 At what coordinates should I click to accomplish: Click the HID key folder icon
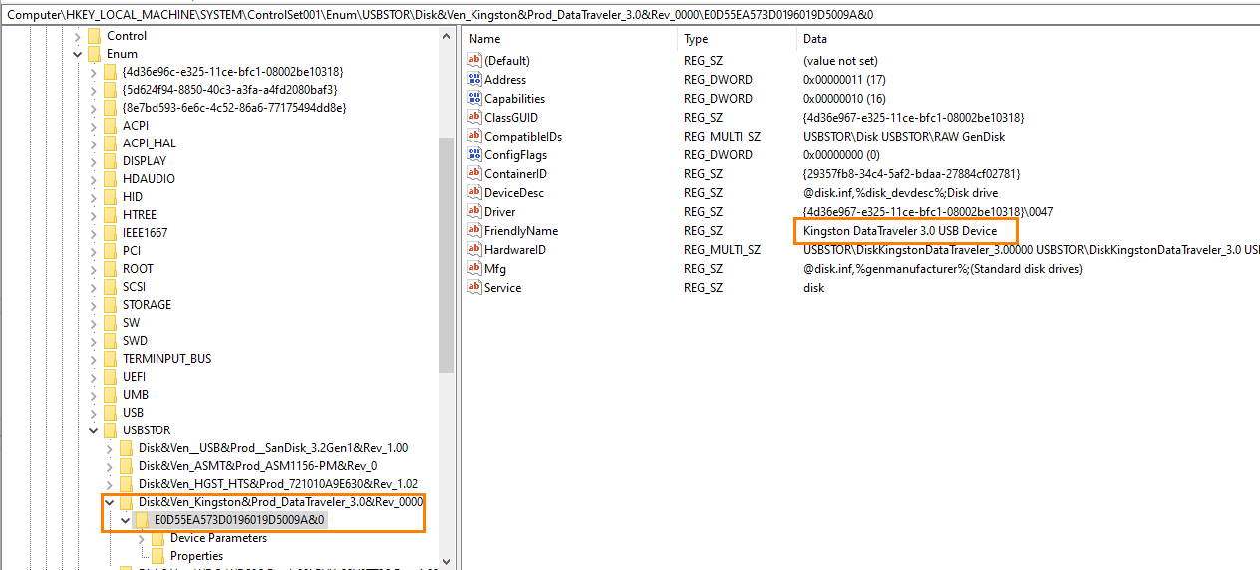tap(110, 197)
